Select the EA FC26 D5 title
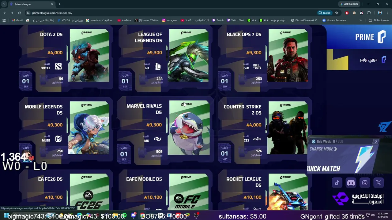 pyautogui.click(x=50, y=179)
